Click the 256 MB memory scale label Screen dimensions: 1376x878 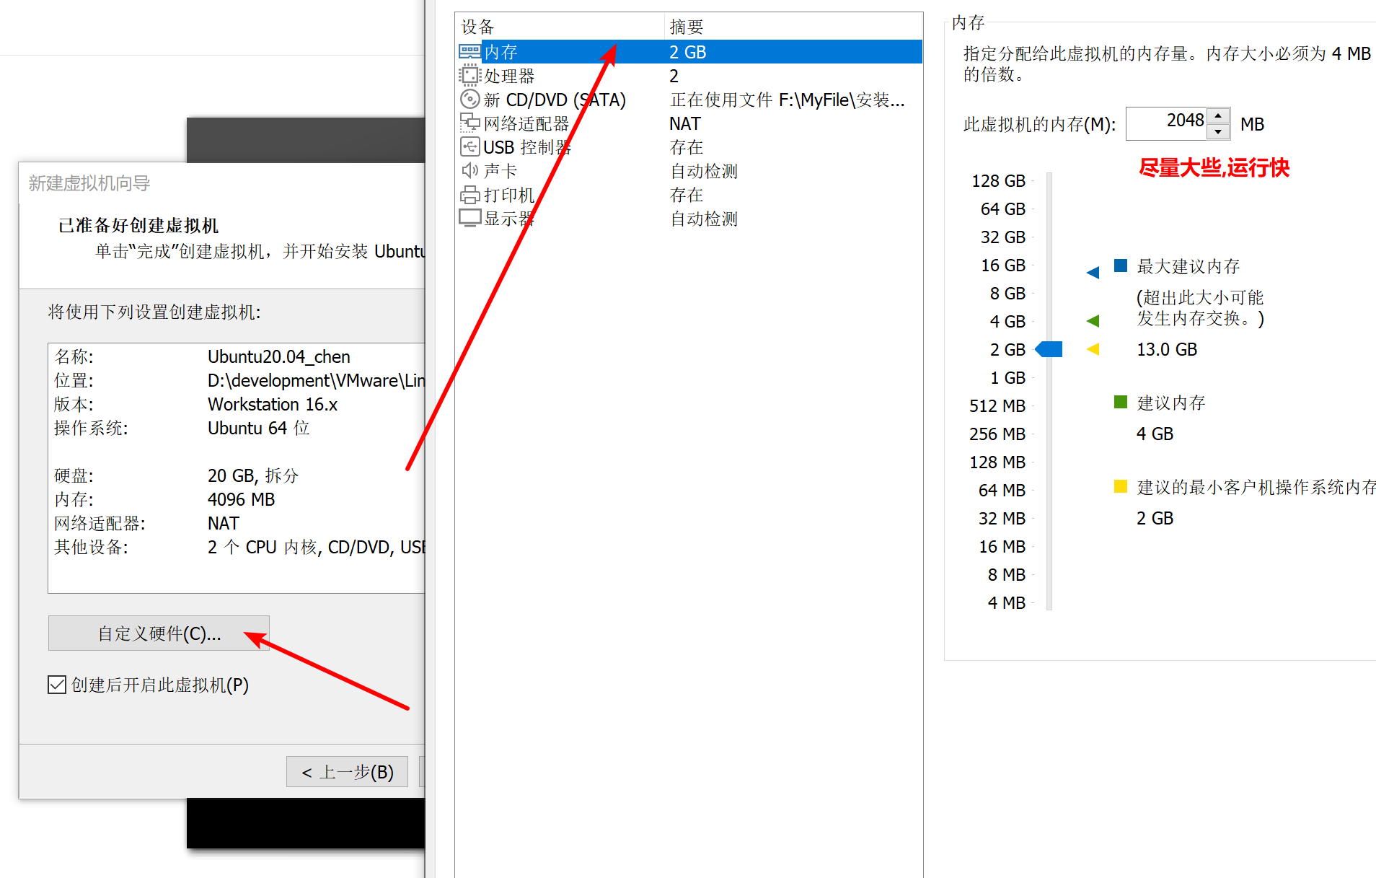(x=997, y=434)
